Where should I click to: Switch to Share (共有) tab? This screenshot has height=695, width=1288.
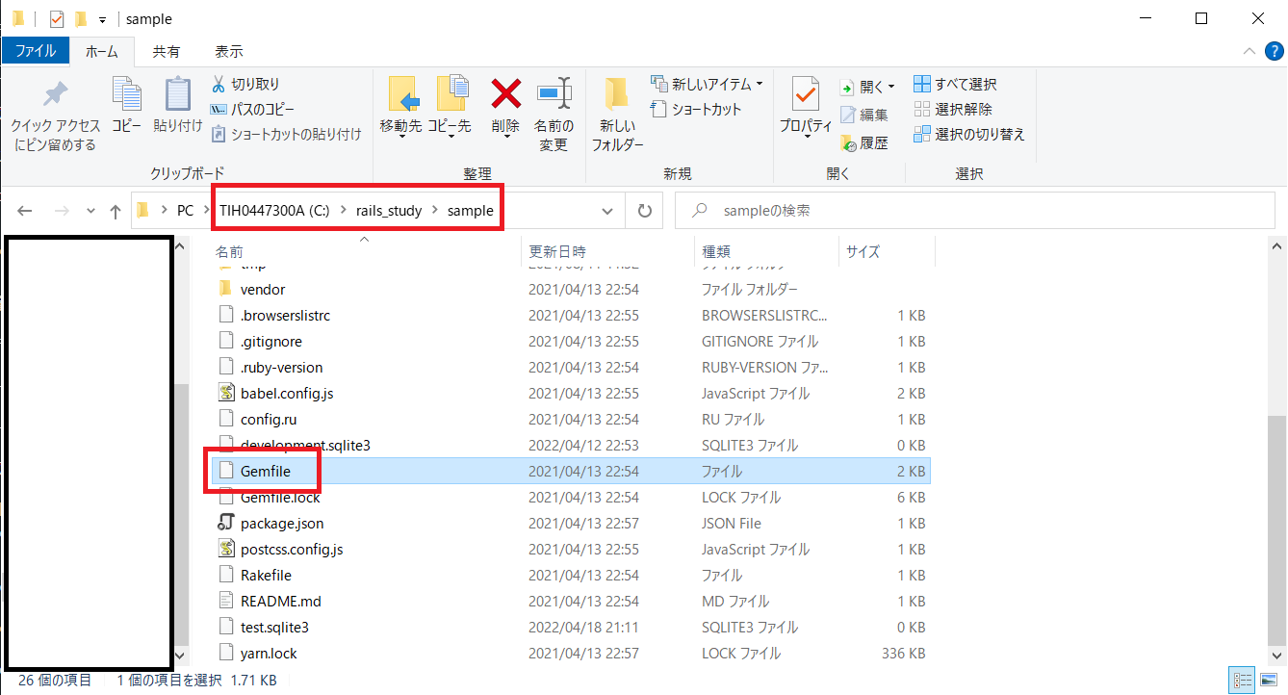click(x=166, y=51)
